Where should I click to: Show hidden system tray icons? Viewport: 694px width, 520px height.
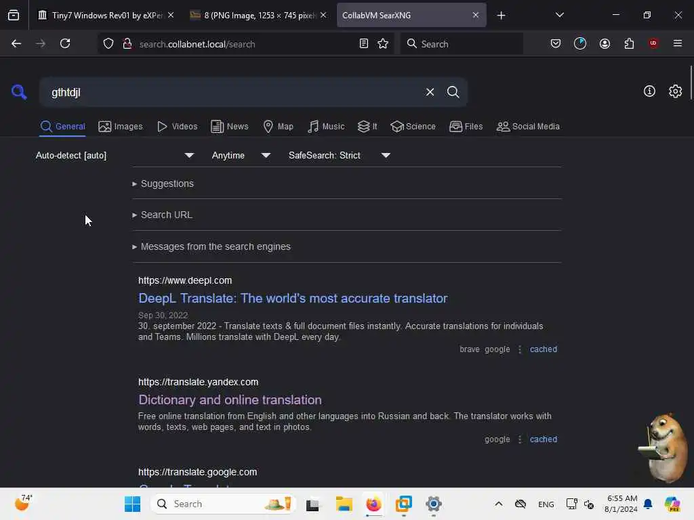(498, 504)
